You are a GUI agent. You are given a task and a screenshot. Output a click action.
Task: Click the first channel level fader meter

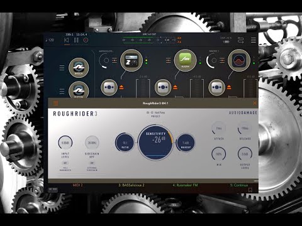(143, 89)
